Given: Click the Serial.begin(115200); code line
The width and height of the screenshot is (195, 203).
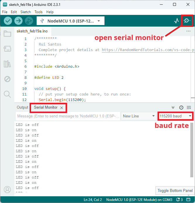Looking at the screenshot, I should point(62,100).
